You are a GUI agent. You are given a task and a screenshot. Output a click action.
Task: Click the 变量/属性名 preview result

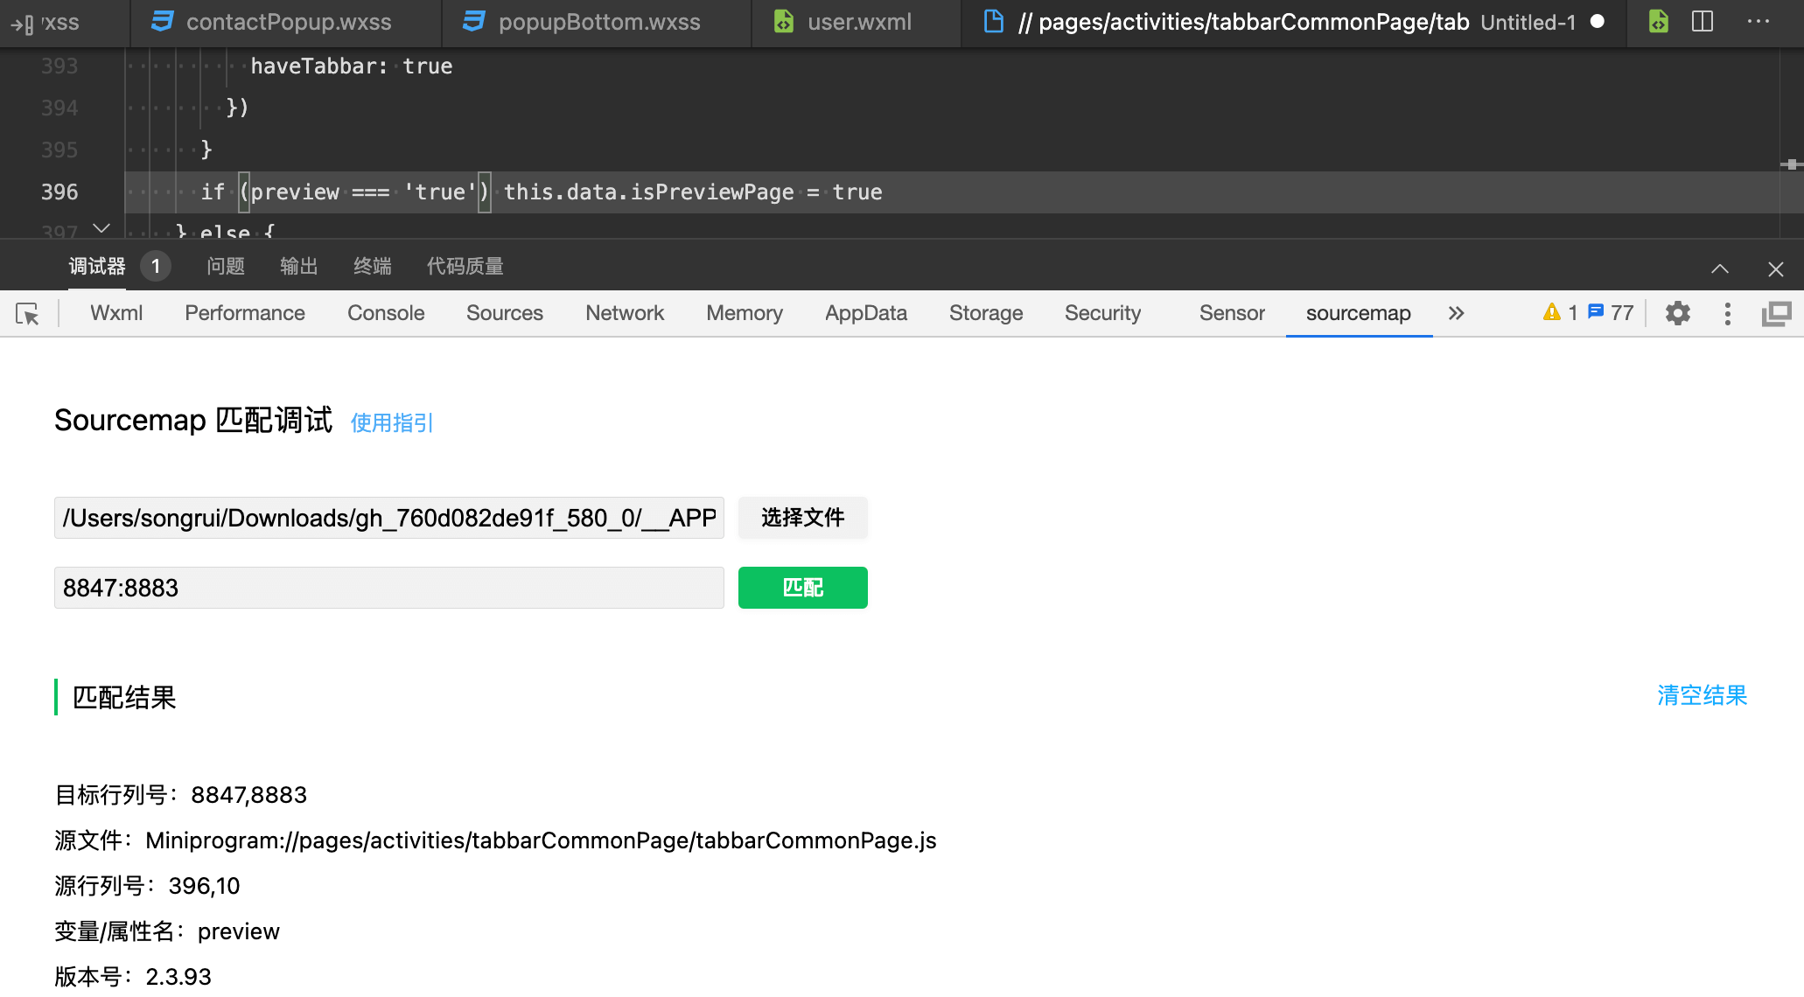pyautogui.click(x=167, y=931)
